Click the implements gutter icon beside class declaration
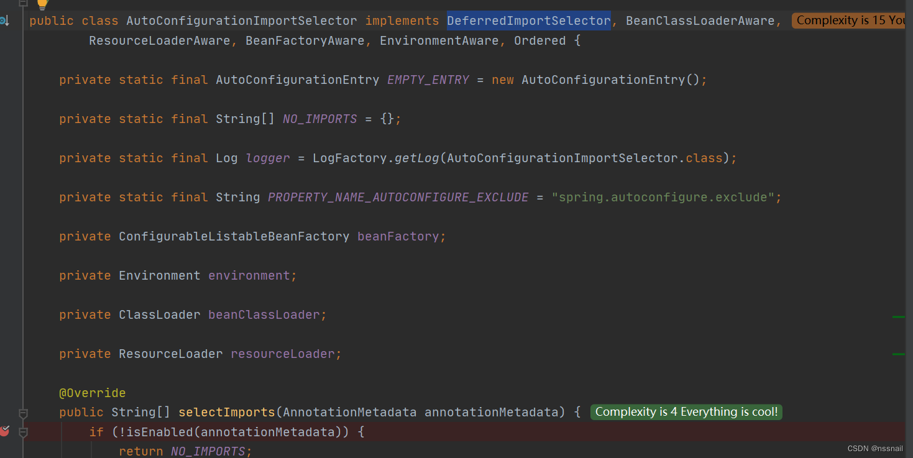Viewport: 913px width, 458px height. tap(4, 21)
